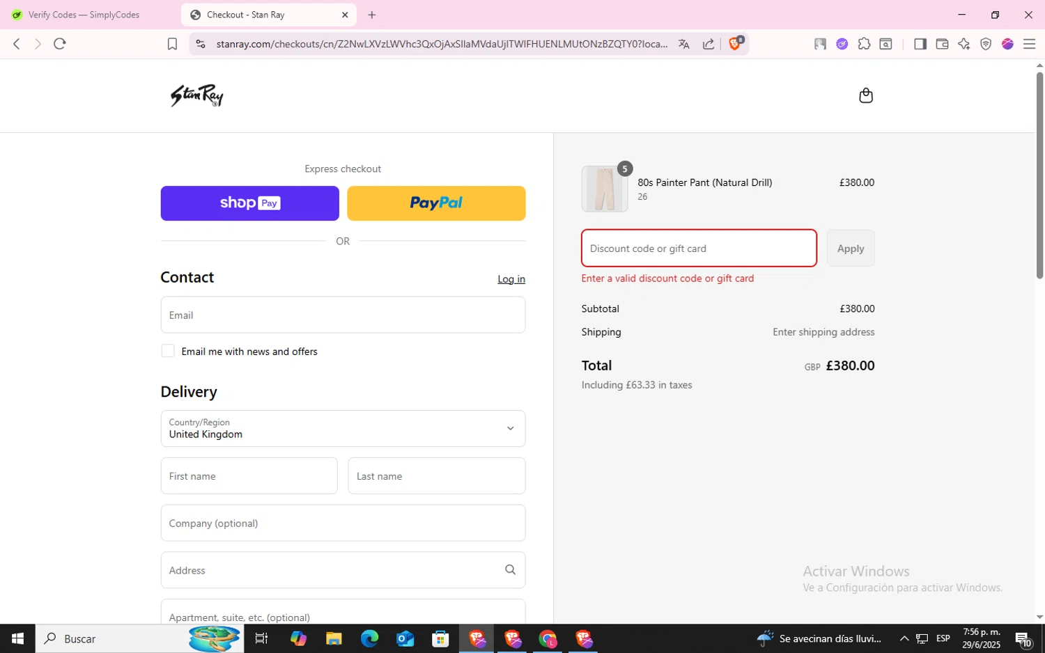Tick Email me with news and offers

click(x=168, y=351)
